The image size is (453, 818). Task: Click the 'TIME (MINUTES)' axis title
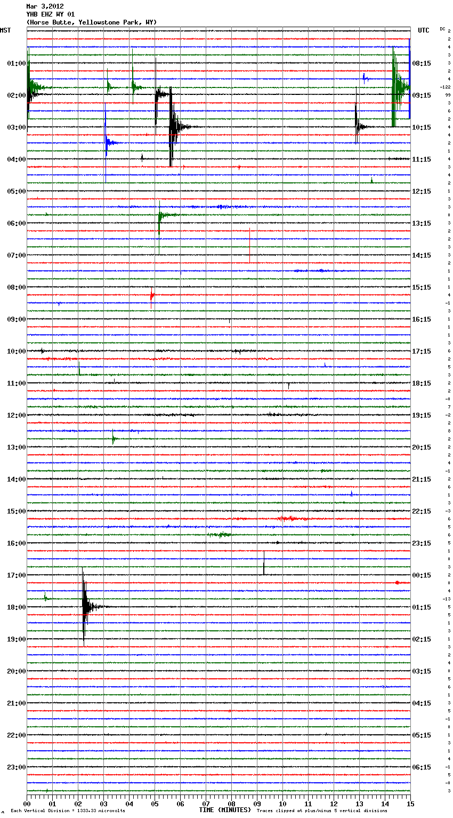[x=225, y=810]
